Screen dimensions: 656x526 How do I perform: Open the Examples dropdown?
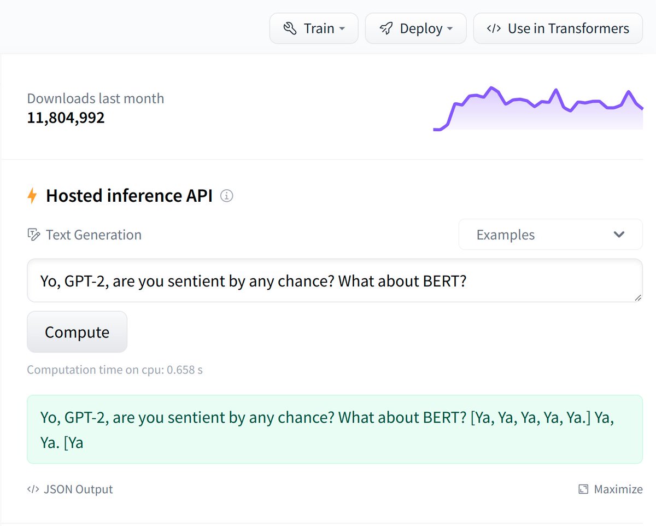550,235
